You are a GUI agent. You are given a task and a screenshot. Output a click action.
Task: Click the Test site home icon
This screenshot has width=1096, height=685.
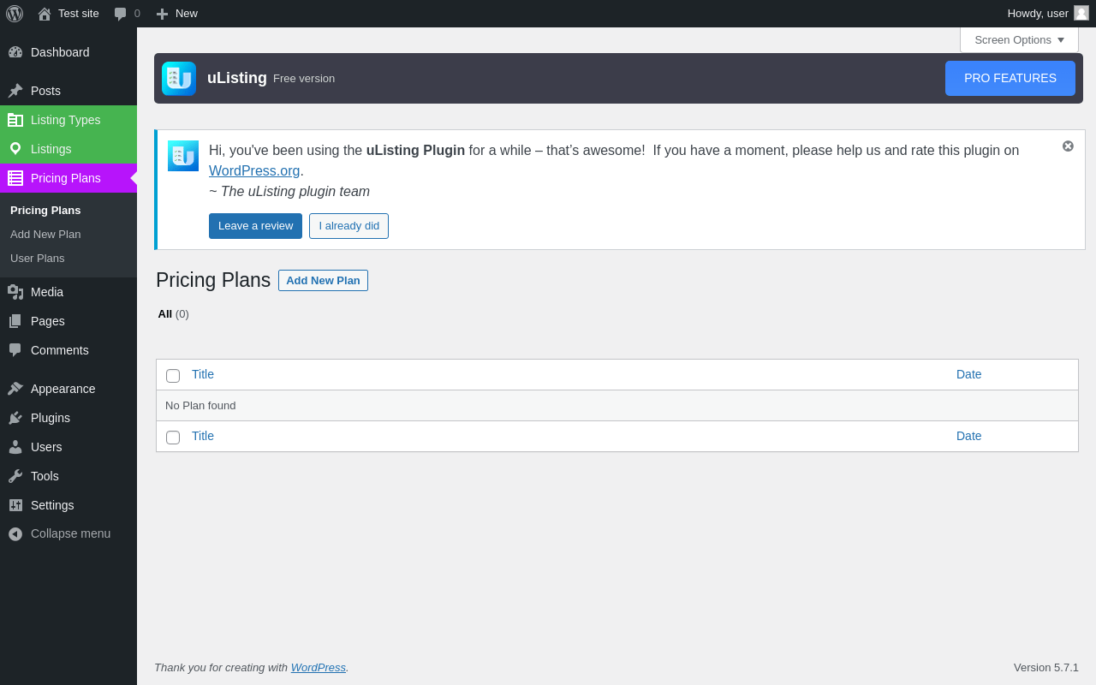tap(45, 14)
